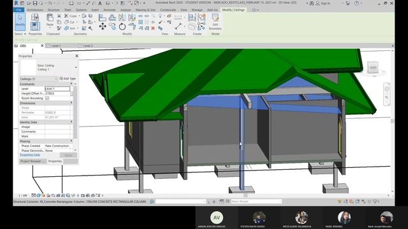Click the Text 'A' icon in quick access toolbar
Screen dimensions: 408x229
[x=99, y=3]
